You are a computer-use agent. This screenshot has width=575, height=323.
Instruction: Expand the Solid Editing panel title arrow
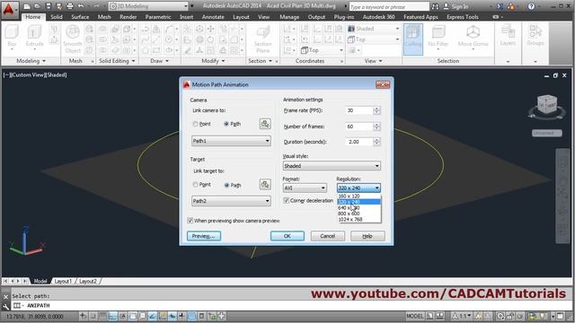pos(133,61)
